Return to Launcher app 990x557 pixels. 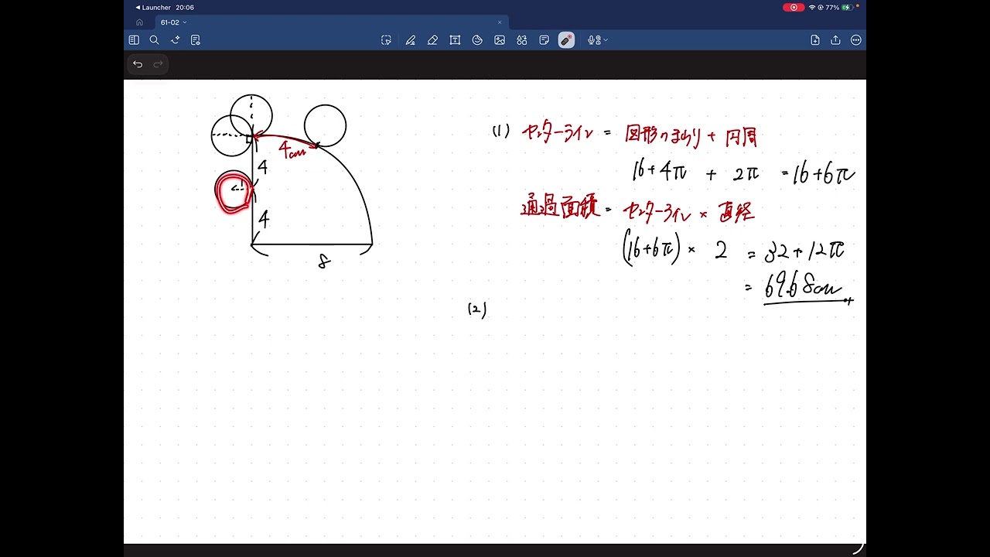point(153,7)
